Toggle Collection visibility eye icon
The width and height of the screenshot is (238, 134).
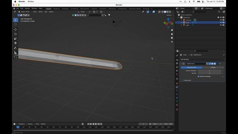coord(221,17)
